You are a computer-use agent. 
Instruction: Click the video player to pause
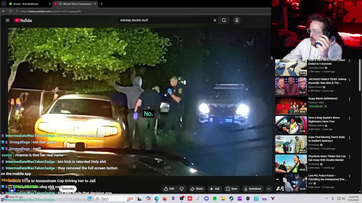pyautogui.click(x=140, y=101)
